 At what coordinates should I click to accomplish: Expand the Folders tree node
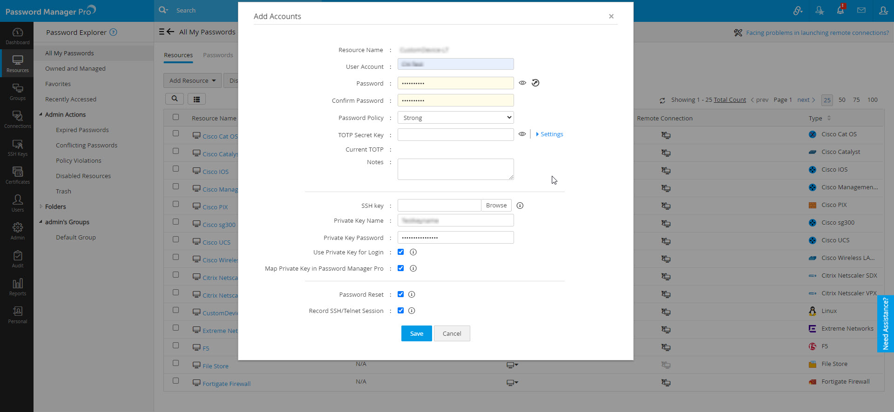pos(41,206)
